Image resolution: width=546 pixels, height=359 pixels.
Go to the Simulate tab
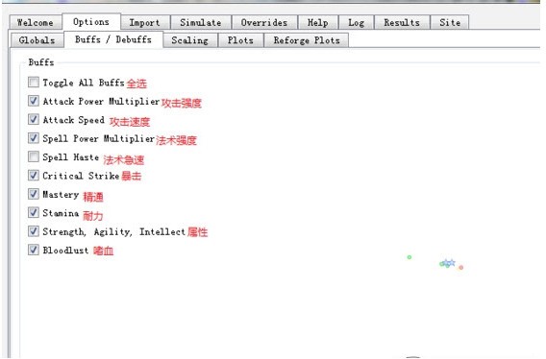coord(201,23)
